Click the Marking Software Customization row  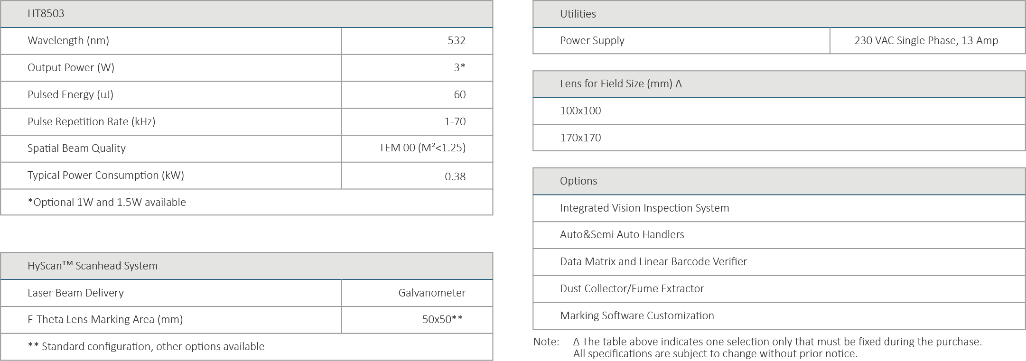click(636, 316)
